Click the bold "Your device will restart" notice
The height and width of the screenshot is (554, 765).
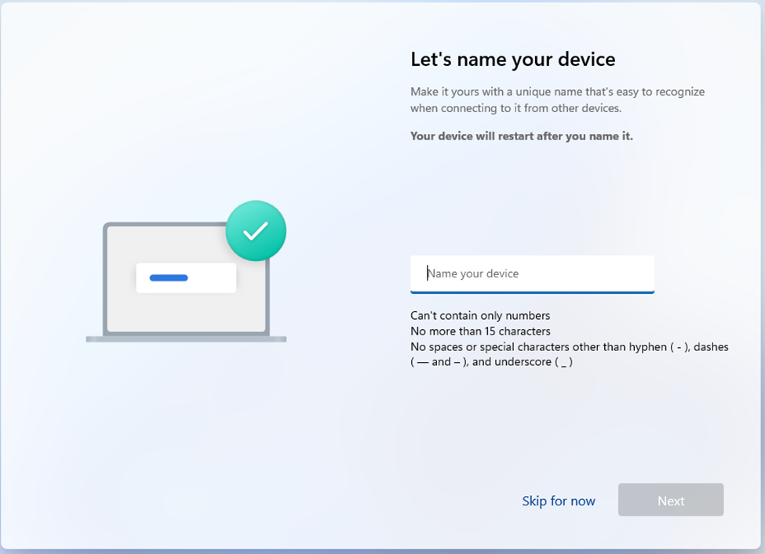click(521, 136)
